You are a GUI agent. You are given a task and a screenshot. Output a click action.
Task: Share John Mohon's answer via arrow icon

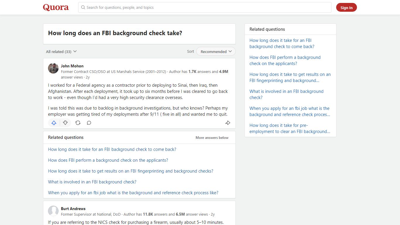(x=228, y=123)
